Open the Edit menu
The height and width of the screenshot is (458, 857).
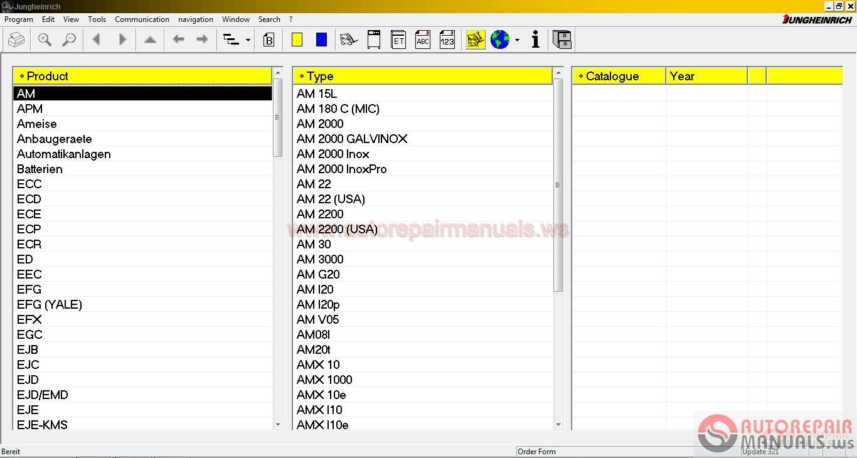point(48,19)
